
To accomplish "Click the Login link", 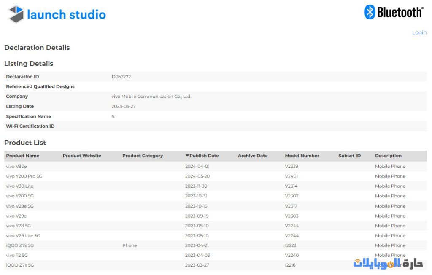I will (419, 32).
